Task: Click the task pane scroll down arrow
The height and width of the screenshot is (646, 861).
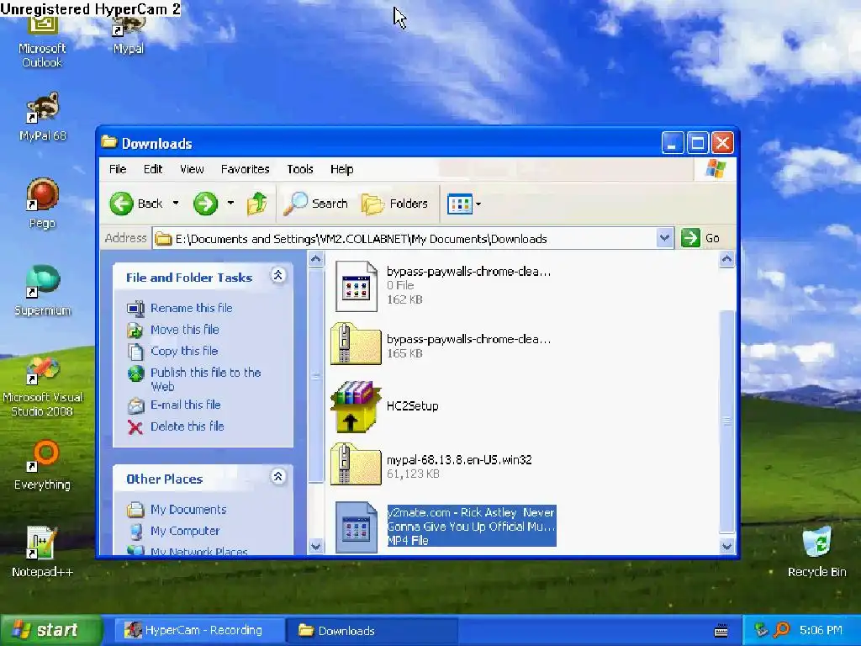Action: point(316,546)
